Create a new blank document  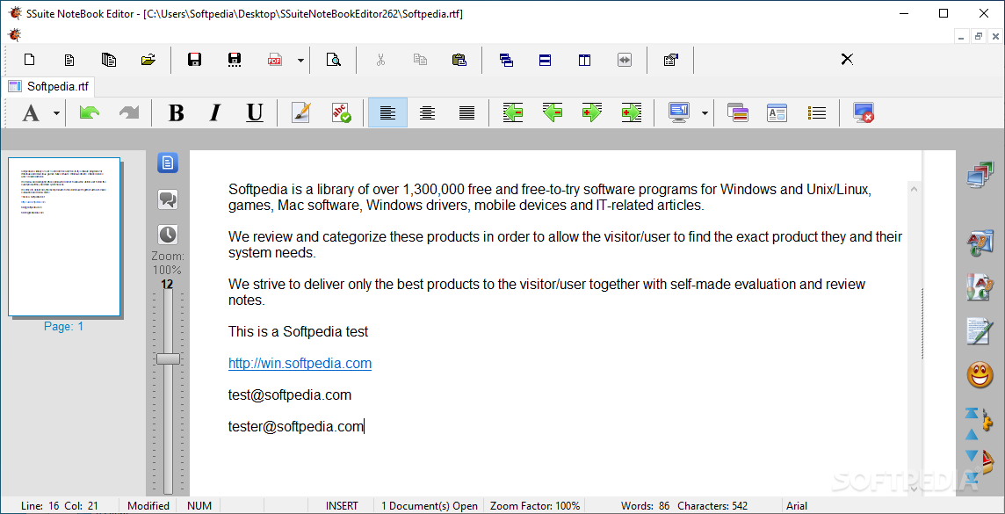tap(29, 61)
